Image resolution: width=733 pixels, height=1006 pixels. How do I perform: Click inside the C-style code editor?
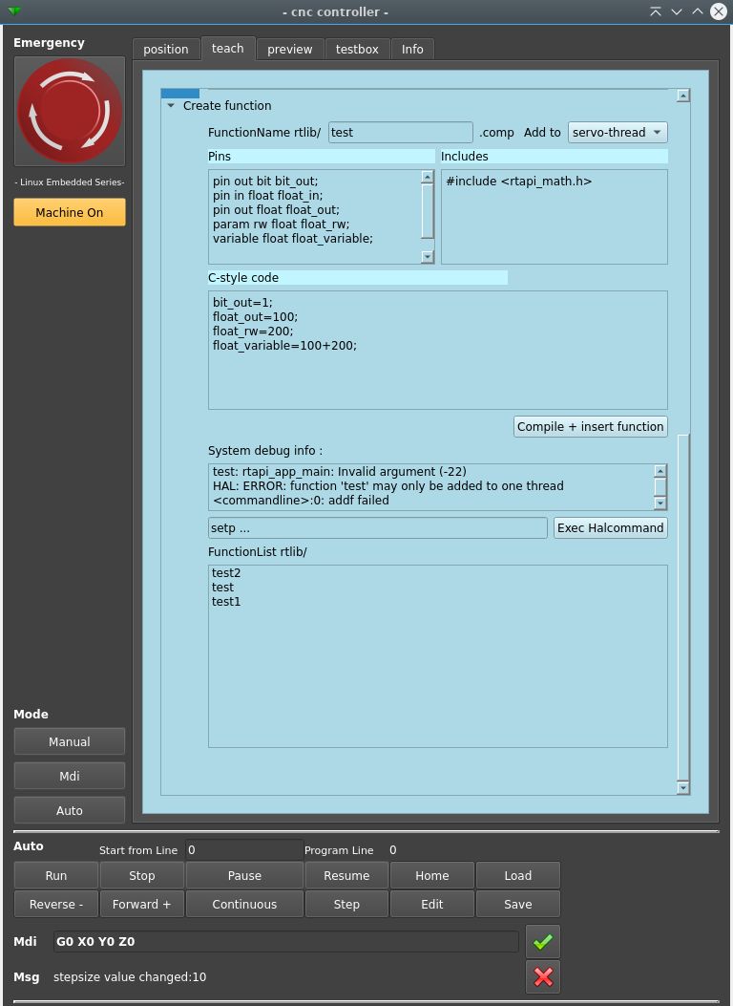pyautogui.click(x=438, y=351)
